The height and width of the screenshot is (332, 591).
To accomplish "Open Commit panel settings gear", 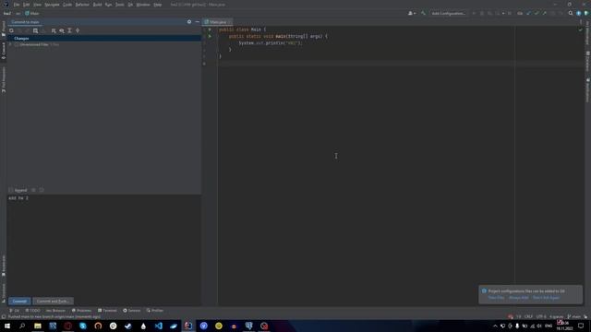I will tap(189, 22).
